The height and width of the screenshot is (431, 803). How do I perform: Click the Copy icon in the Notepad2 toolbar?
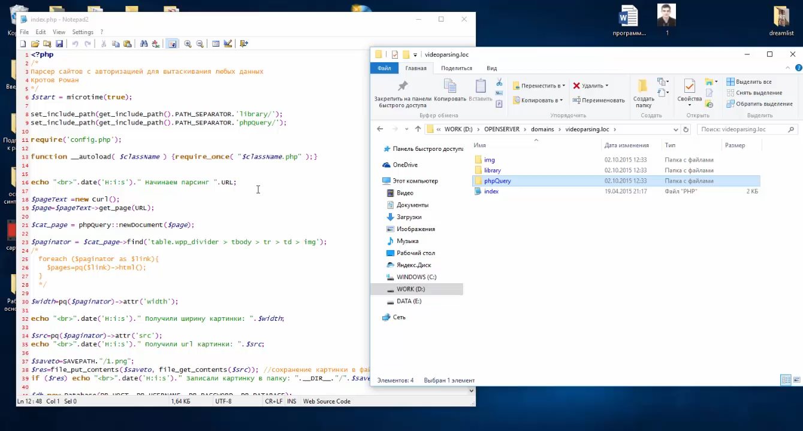pyautogui.click(x=116, y=44)
